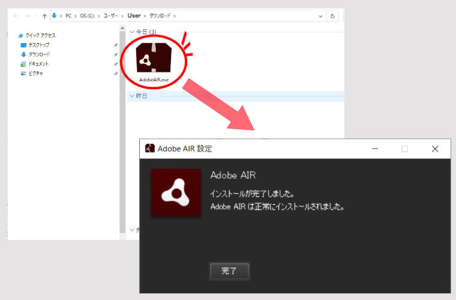Open ダウンロード in Quick Access sidebar
Image resolution: width=456 pixels, height=300 pixels.
tap(38, 54)
